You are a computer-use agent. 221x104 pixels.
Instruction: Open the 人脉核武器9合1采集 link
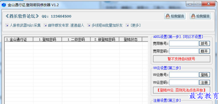tap(25, 25)
